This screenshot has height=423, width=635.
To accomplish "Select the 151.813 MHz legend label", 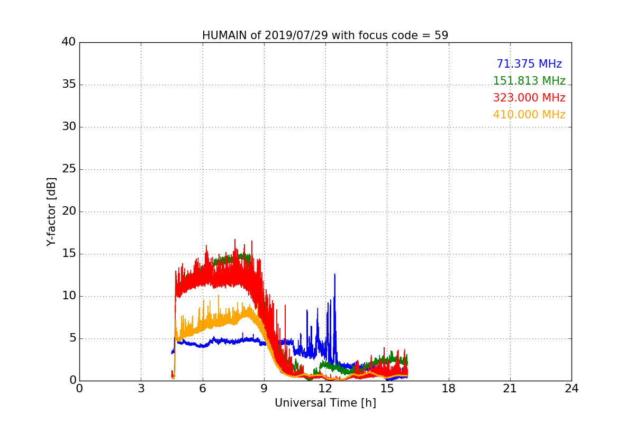I will pyautogui.click(x=529, y=81).
